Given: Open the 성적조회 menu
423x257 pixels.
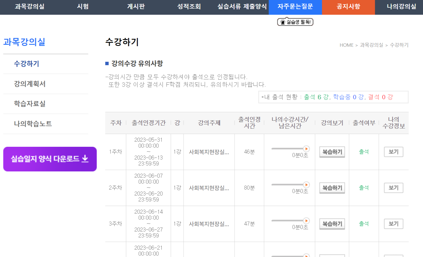Looking at the screenshot, I should pos(189,7).
